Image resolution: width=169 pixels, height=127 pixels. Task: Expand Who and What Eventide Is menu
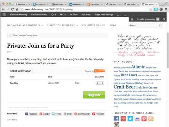coord(25,25)
